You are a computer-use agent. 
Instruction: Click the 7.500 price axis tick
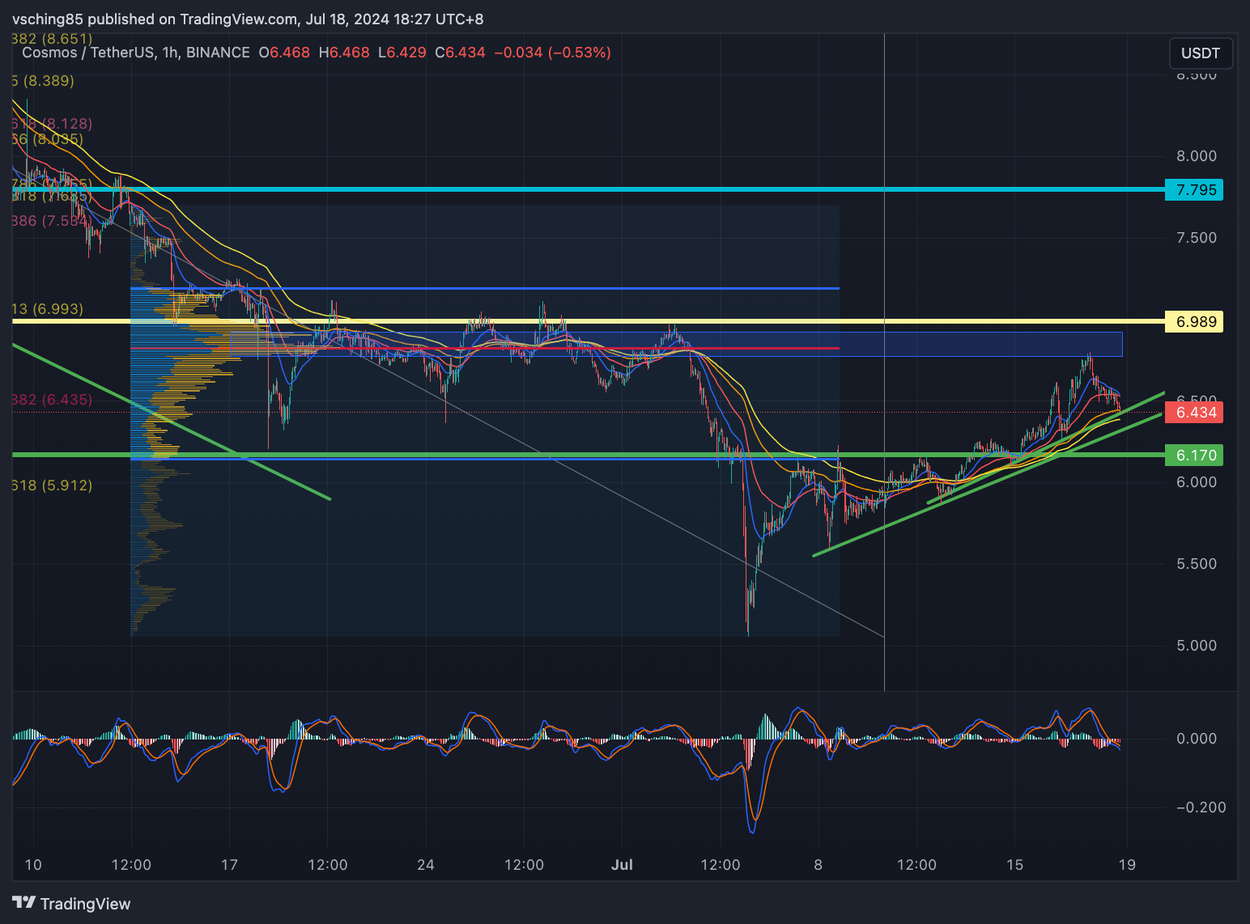point(1197,238)
